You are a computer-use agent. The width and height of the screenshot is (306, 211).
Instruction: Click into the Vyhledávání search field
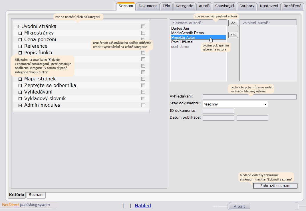coord(249,97)
